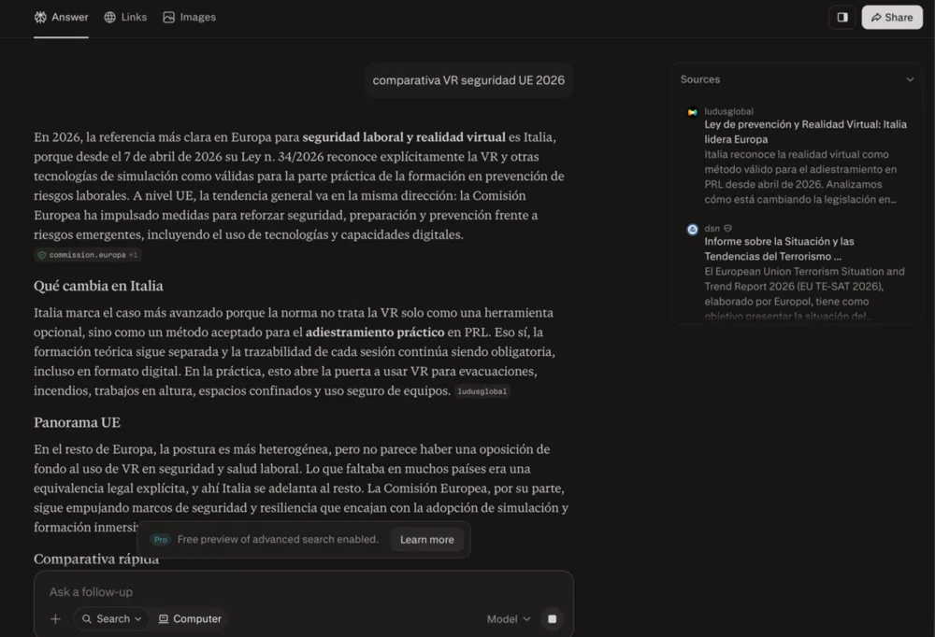The image size is (935, 637).
Task: Open the Model dropdown
Action: click(x=509, y=619)
